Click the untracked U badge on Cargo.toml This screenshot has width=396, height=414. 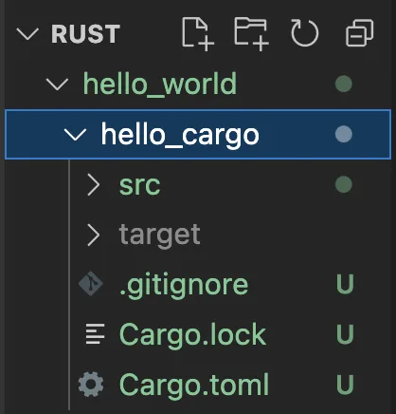coord(345,385)
